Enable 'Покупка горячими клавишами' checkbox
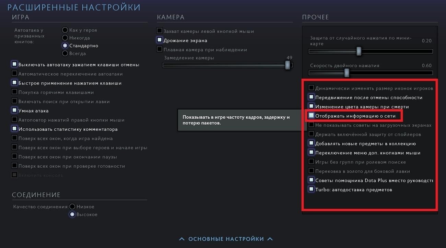This screenshot has height=248, width=446. point(14,92)
